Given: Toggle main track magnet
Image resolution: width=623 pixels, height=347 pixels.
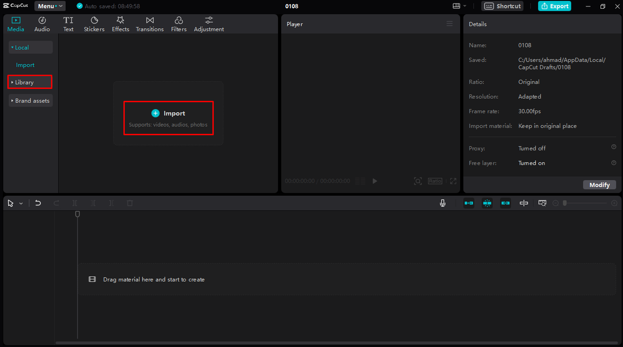Looking at the screenshot, I should point(469,203).
